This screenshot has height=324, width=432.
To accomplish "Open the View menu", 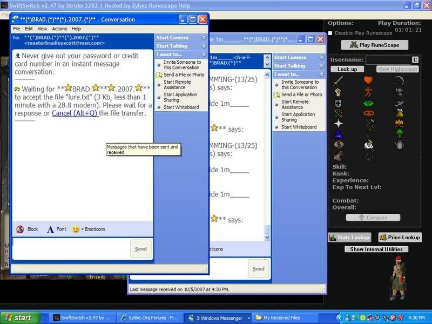I will pyautogui.click(x=42, y=29).
